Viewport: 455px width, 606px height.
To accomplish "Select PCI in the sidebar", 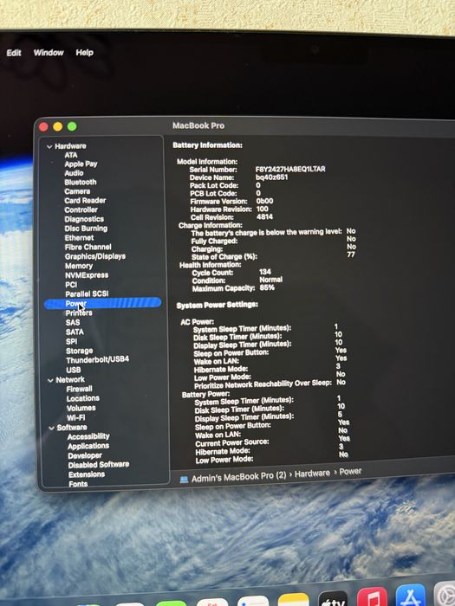I will 71,285.
